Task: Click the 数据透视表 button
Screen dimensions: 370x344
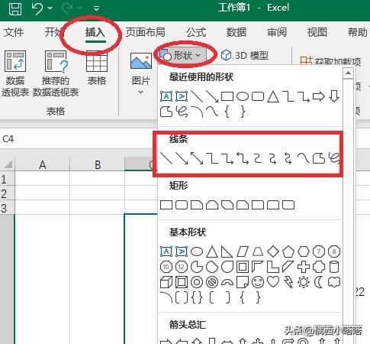Action: [15, 73]
